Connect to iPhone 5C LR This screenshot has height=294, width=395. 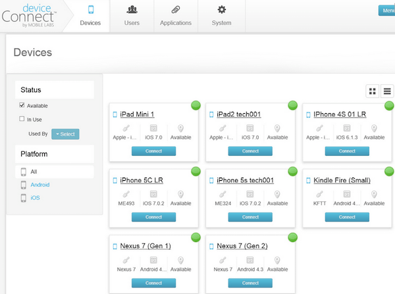tap(153, 217)
